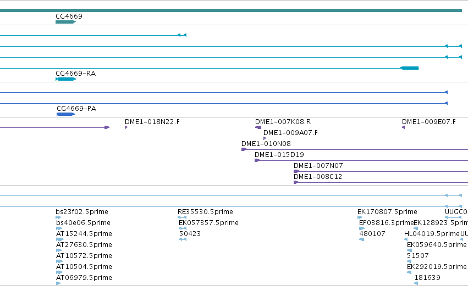Select the AT15244.5prime EST glyph
This screenshot has height=286, width=468.
[60, 239]
